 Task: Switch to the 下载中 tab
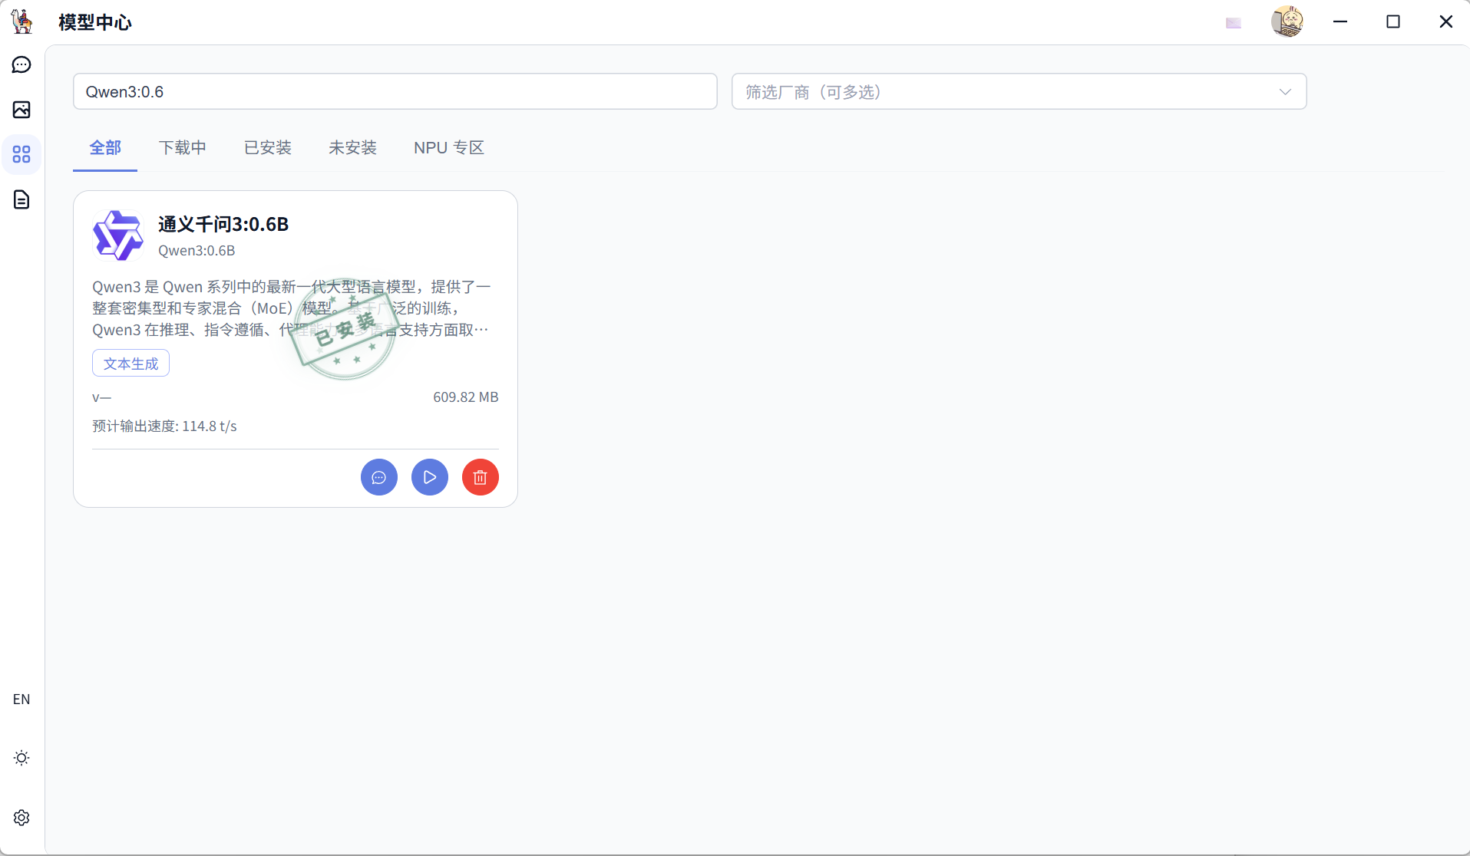183,147
